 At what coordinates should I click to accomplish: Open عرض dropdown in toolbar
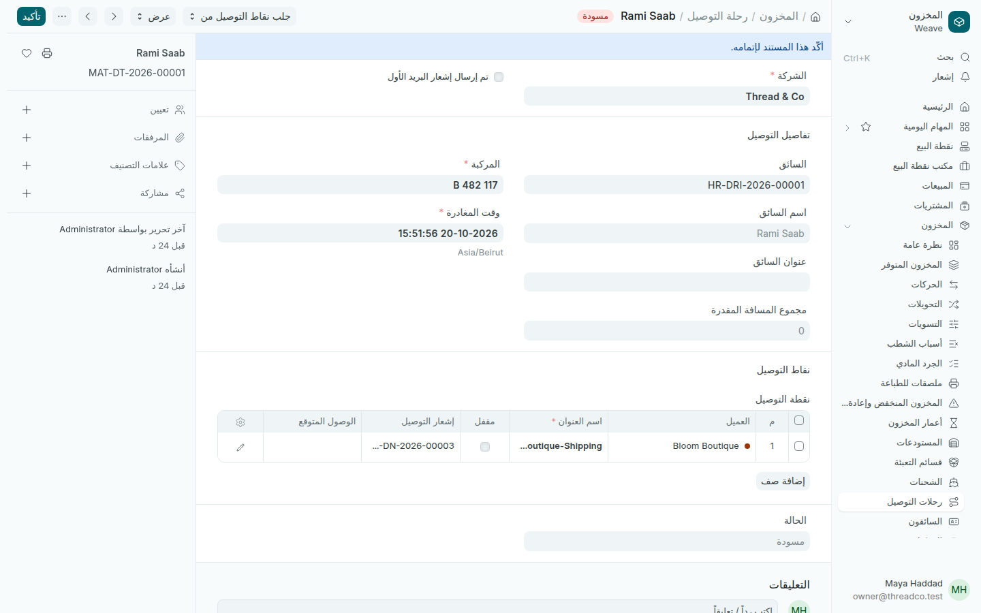click(153, 16)
